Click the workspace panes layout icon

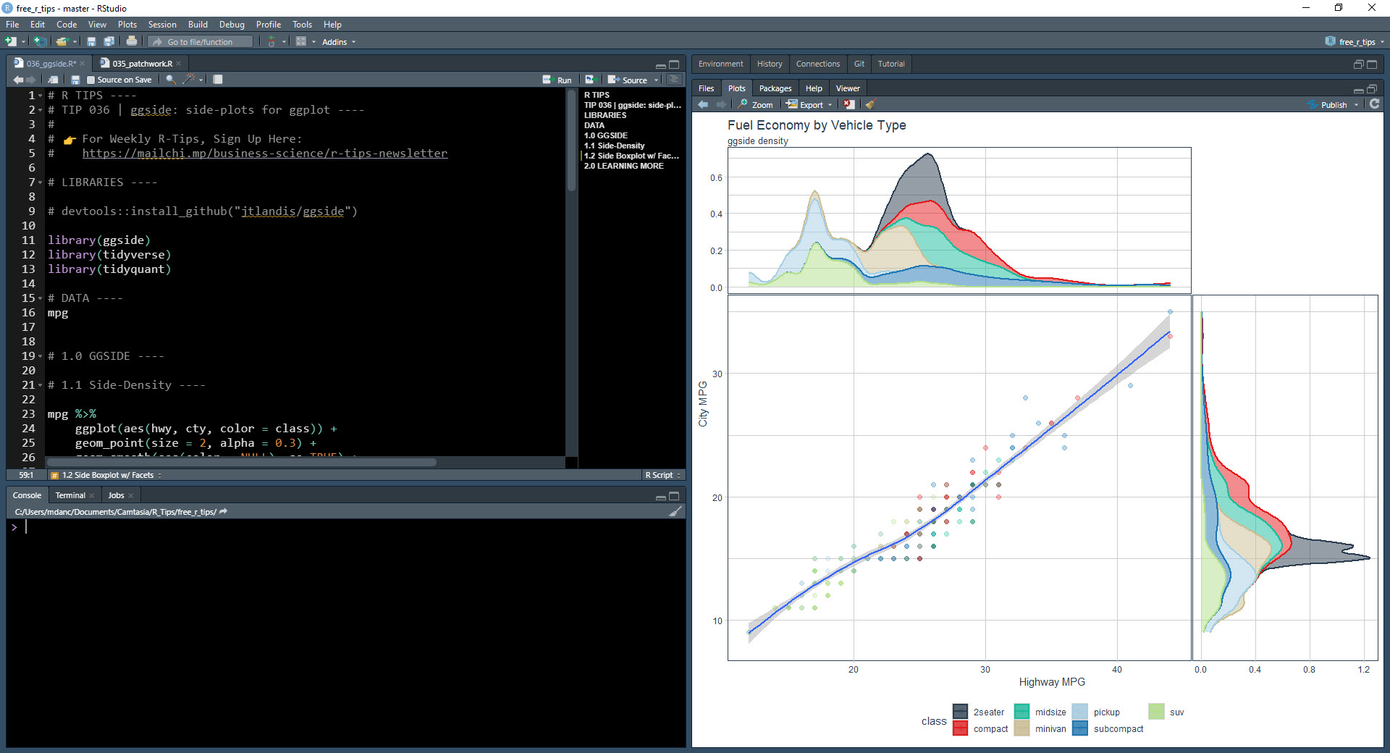(301, 41)
